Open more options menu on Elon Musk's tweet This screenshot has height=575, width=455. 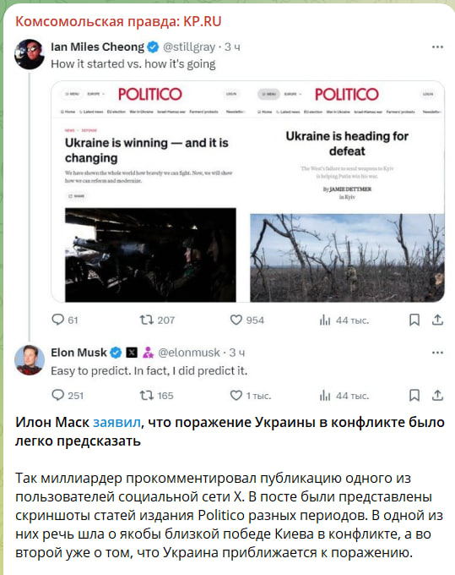(437, 353)
